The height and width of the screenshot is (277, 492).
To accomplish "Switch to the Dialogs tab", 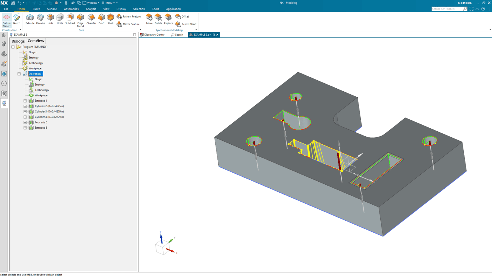I will (18, 41).
